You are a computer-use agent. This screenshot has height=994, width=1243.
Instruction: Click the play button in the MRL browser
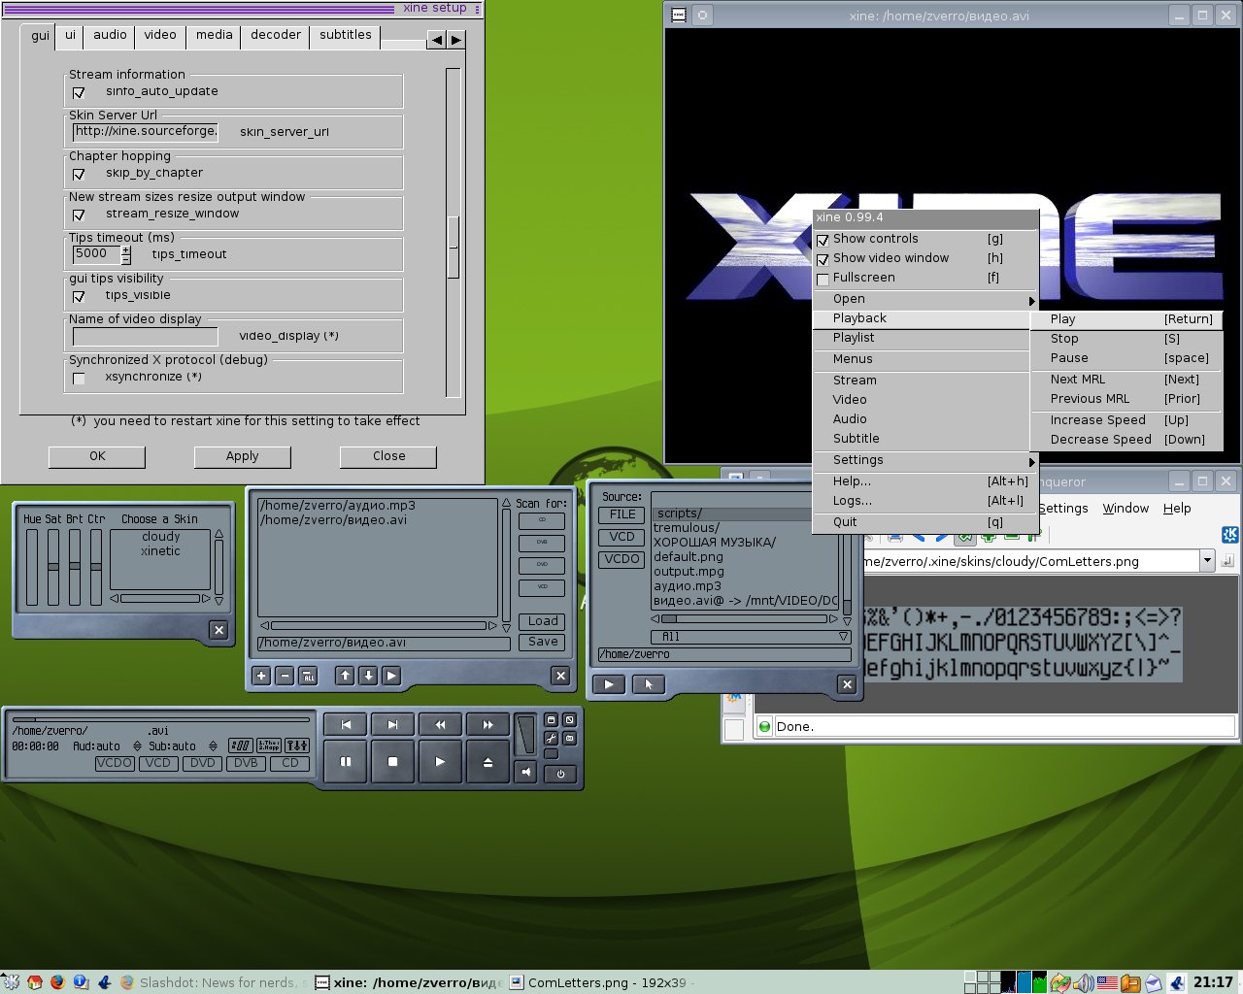pos(609,684)
